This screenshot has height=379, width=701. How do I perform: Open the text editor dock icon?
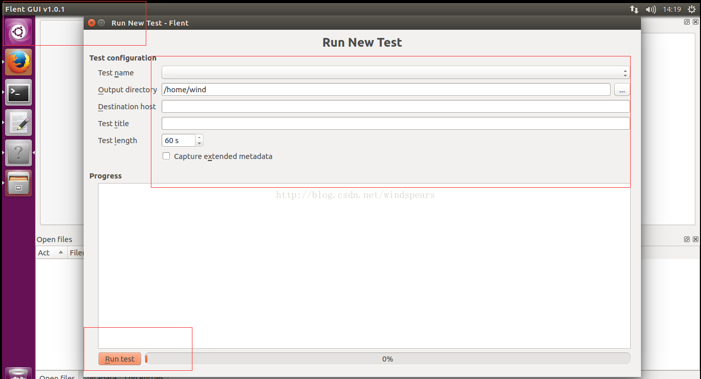coord(18,123)
